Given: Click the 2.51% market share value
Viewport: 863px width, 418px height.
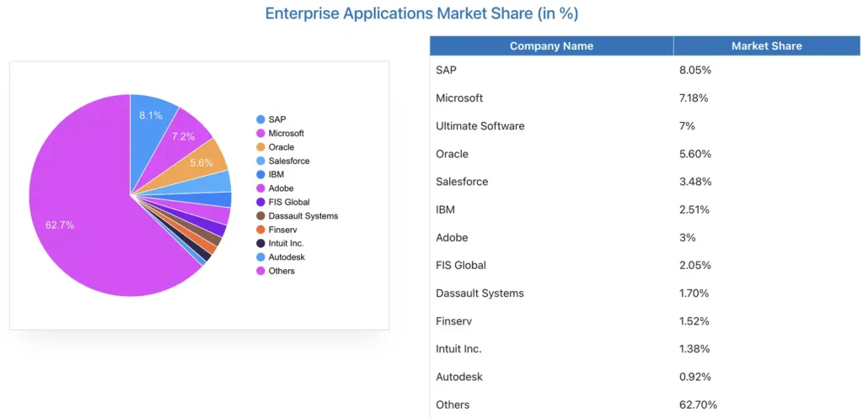Looking at the screenshot, I should 694,209.
